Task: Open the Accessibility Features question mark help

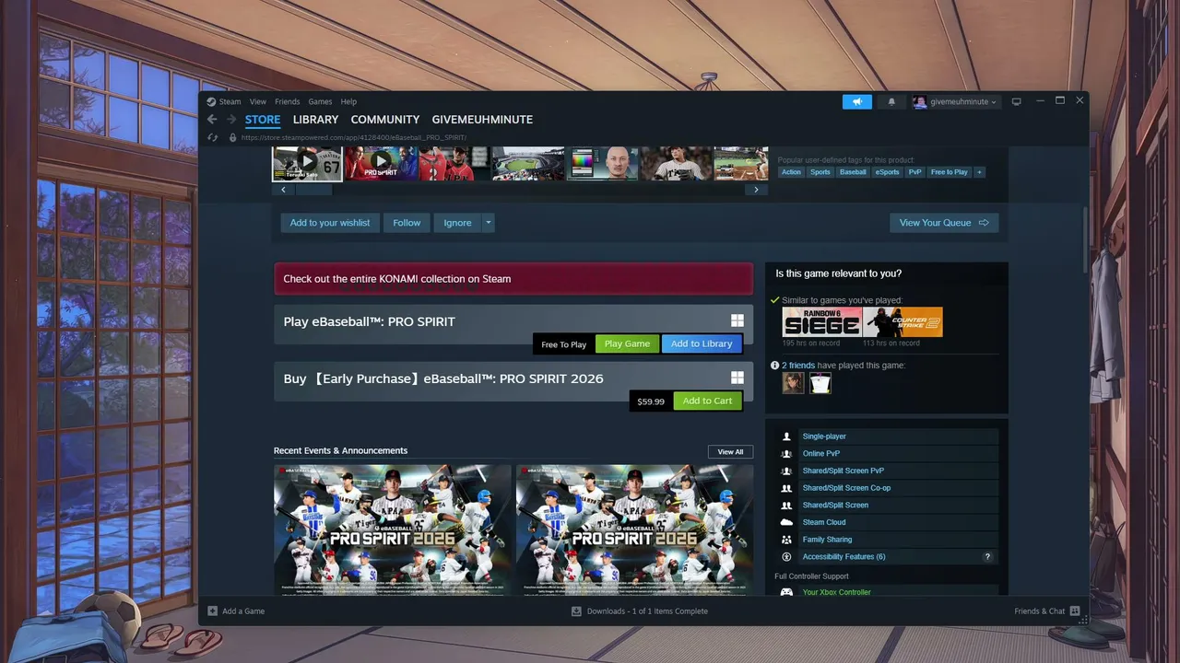Action: (x=987, y=557)
